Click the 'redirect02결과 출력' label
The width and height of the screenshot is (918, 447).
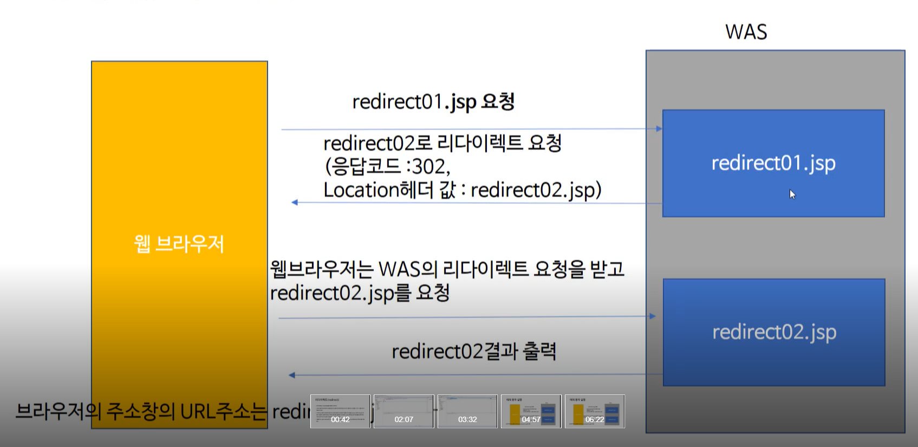[474, 352]
